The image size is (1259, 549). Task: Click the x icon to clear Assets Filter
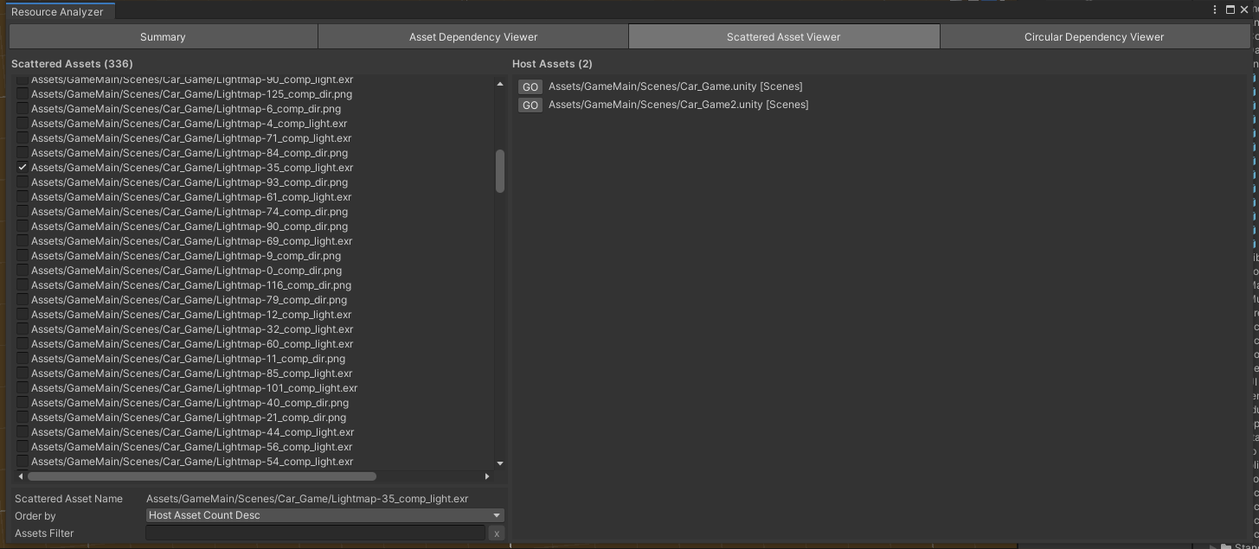click(x=496, y=533)
